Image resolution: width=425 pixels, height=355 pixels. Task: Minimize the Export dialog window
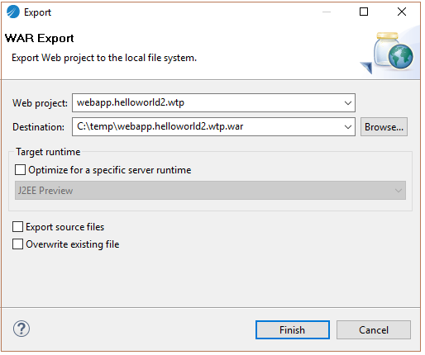327,12
